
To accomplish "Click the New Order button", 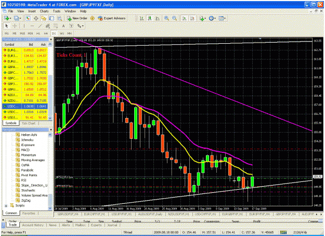I will point(77,18).
